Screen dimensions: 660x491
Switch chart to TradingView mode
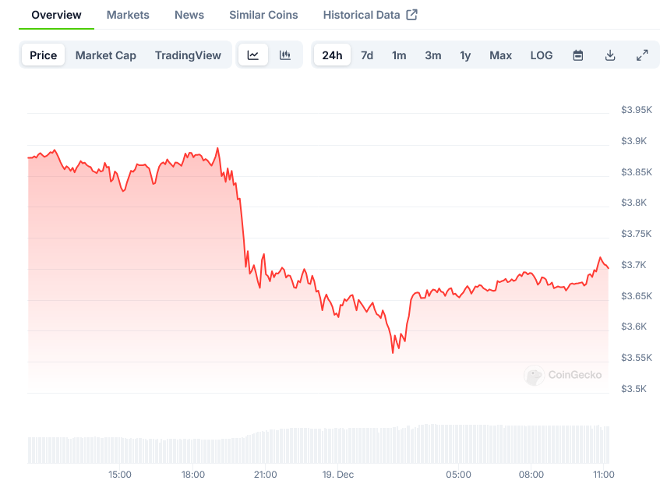[188, 55]
